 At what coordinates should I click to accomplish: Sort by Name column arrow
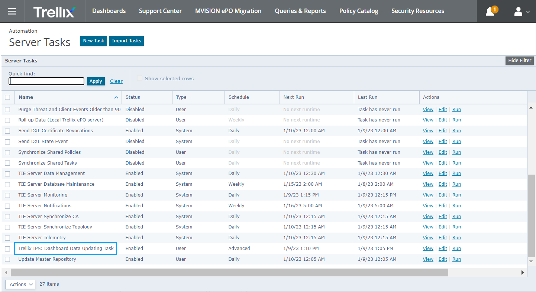click(x=116, y=97)
